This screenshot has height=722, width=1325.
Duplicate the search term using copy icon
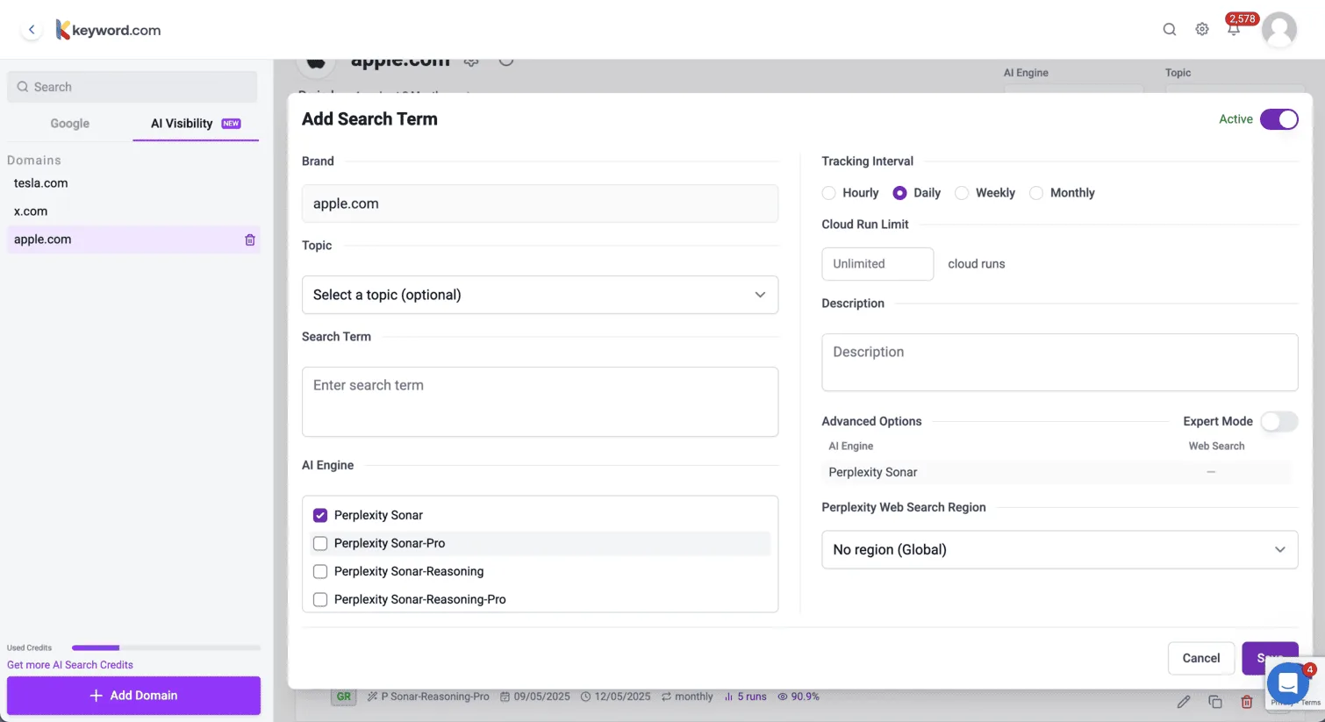1214,701
